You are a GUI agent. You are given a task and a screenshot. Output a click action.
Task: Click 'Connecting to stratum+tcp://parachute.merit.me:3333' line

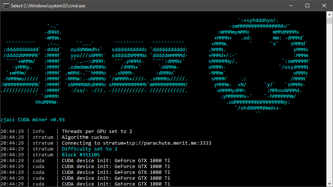point(136,143)
